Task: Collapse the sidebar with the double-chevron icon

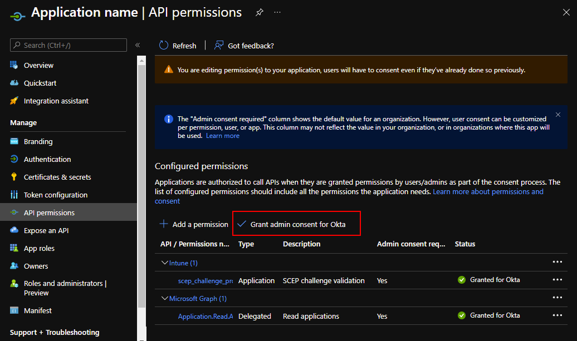Action: [138, 45]
